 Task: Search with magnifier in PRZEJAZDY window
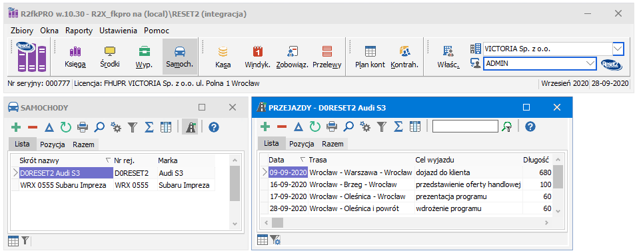coord(348,127)
